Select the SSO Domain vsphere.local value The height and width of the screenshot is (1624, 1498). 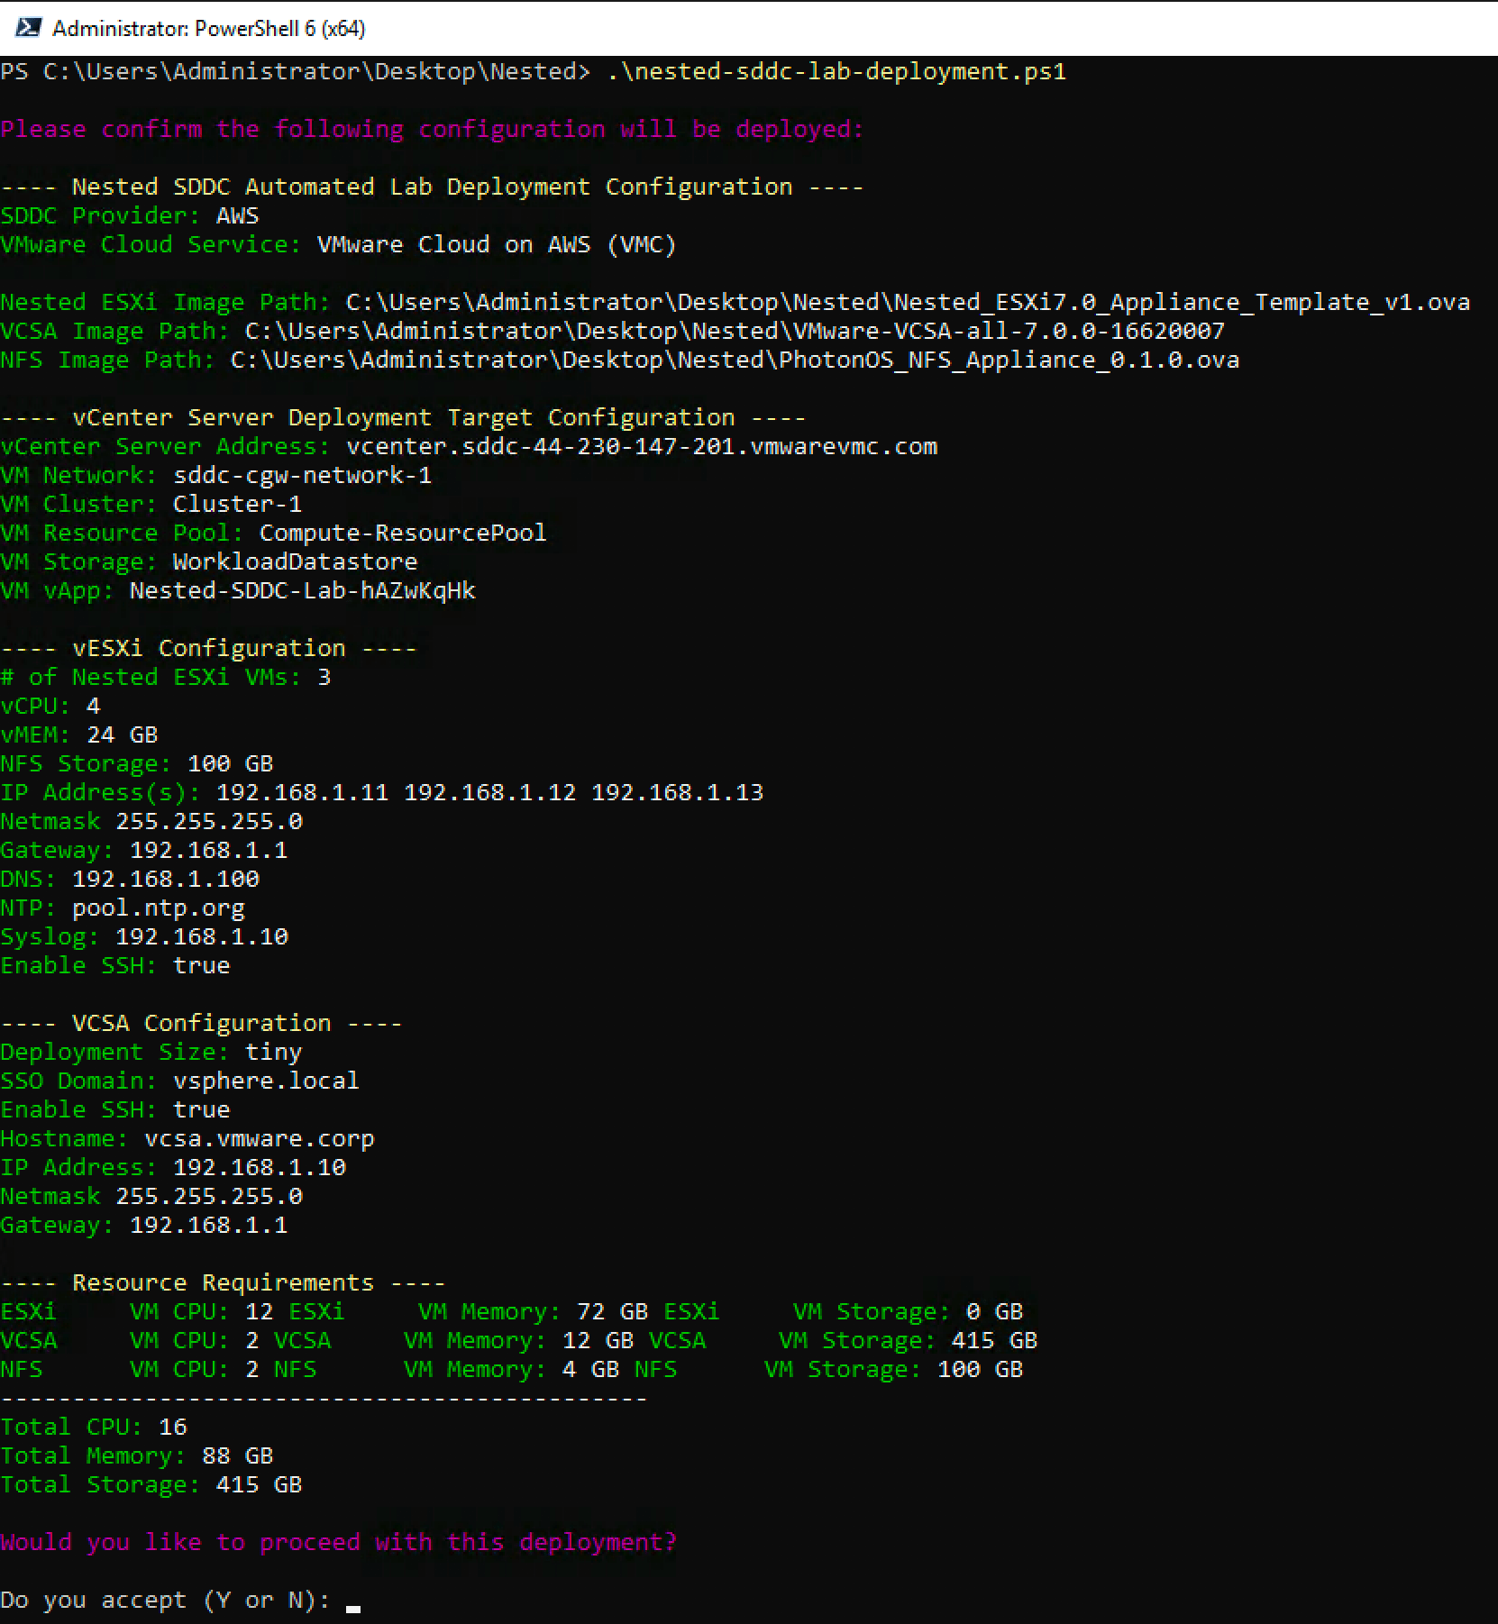[265, 1081]
